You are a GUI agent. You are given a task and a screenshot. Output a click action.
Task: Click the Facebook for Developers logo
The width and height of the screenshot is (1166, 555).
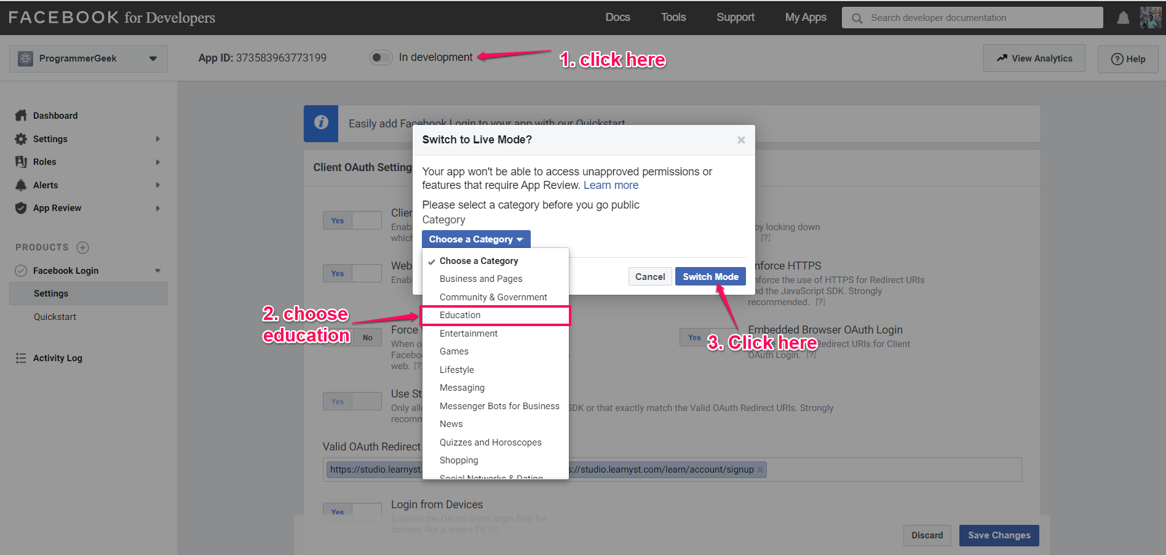[112, 17]
